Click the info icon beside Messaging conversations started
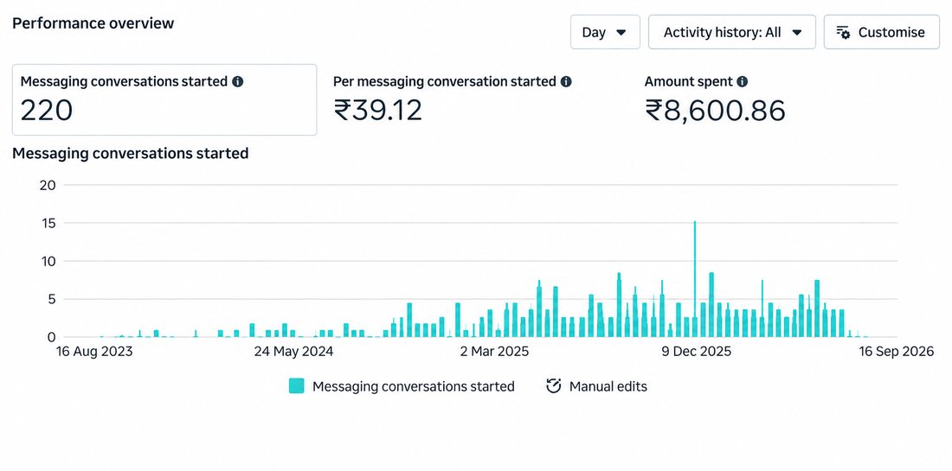This screenshot has width=952, height=471. (x=238, y=81)
